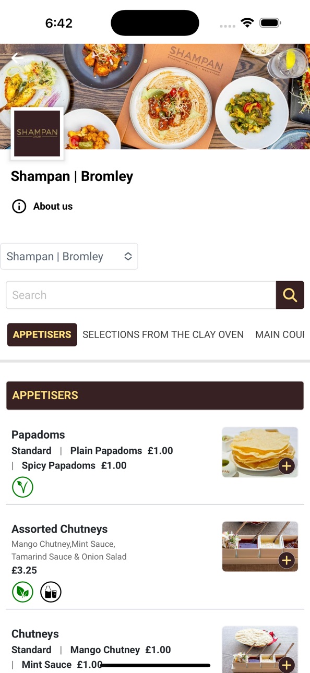
Task: Click the Shampan logo thumbnail
Action: tap(37, 134)
